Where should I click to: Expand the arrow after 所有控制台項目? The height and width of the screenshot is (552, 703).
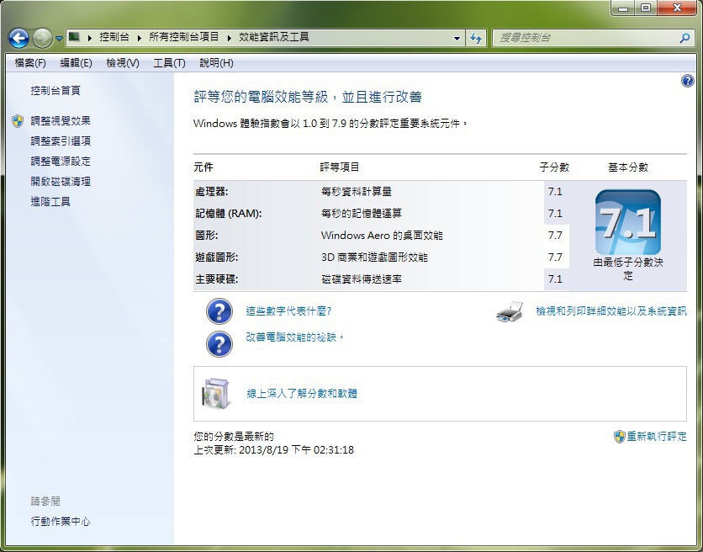pyautogui.click(x=229, y=38)
